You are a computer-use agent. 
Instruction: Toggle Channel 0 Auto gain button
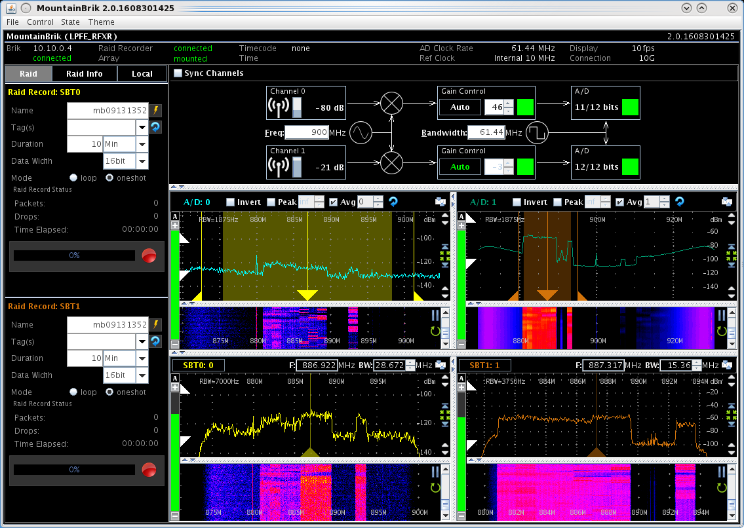tap(460, 107)
